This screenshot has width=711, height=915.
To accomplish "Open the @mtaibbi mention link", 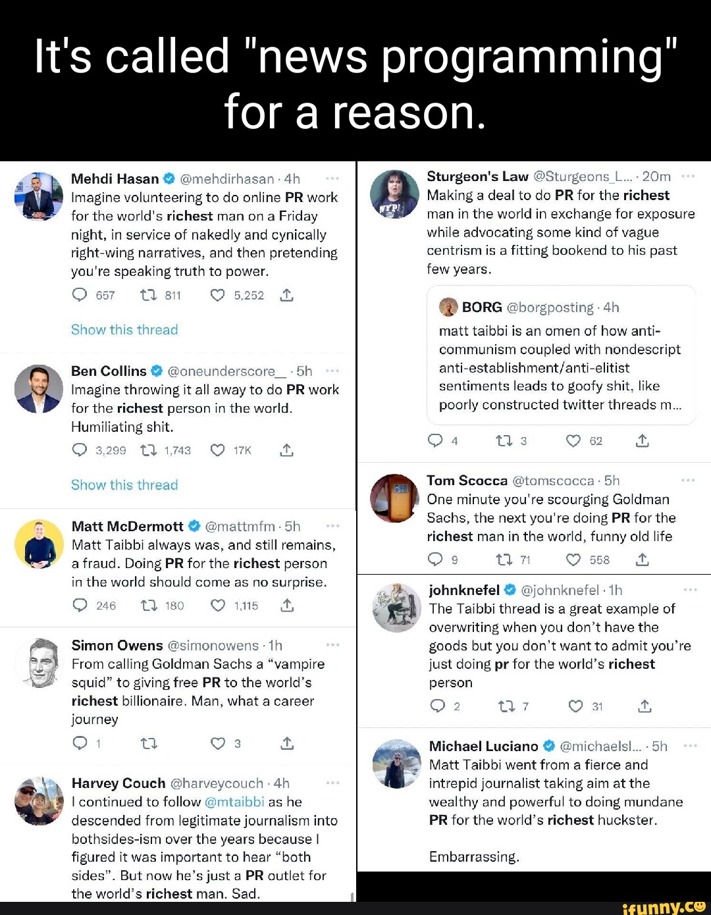I will pyautogui.click(x=234, y=802).
